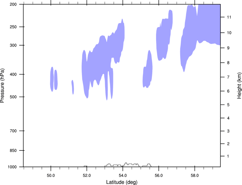Click the 8 km height label

pyautogui.click(x=228, y=63)
